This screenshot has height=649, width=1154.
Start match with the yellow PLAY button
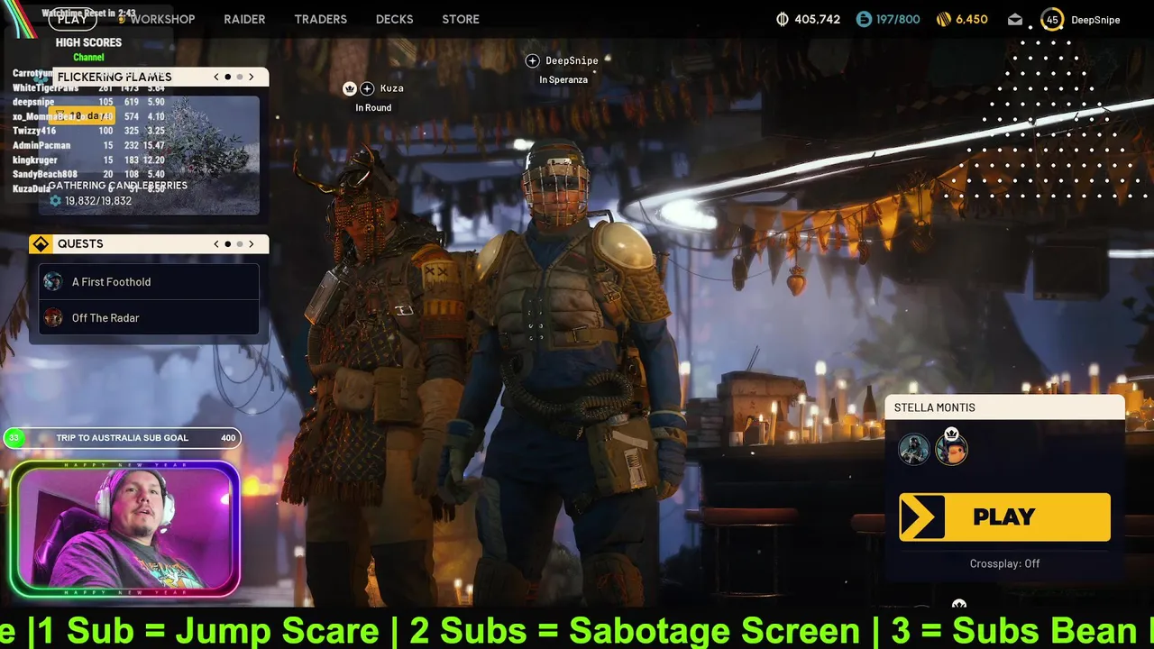tap(1004, 516)
